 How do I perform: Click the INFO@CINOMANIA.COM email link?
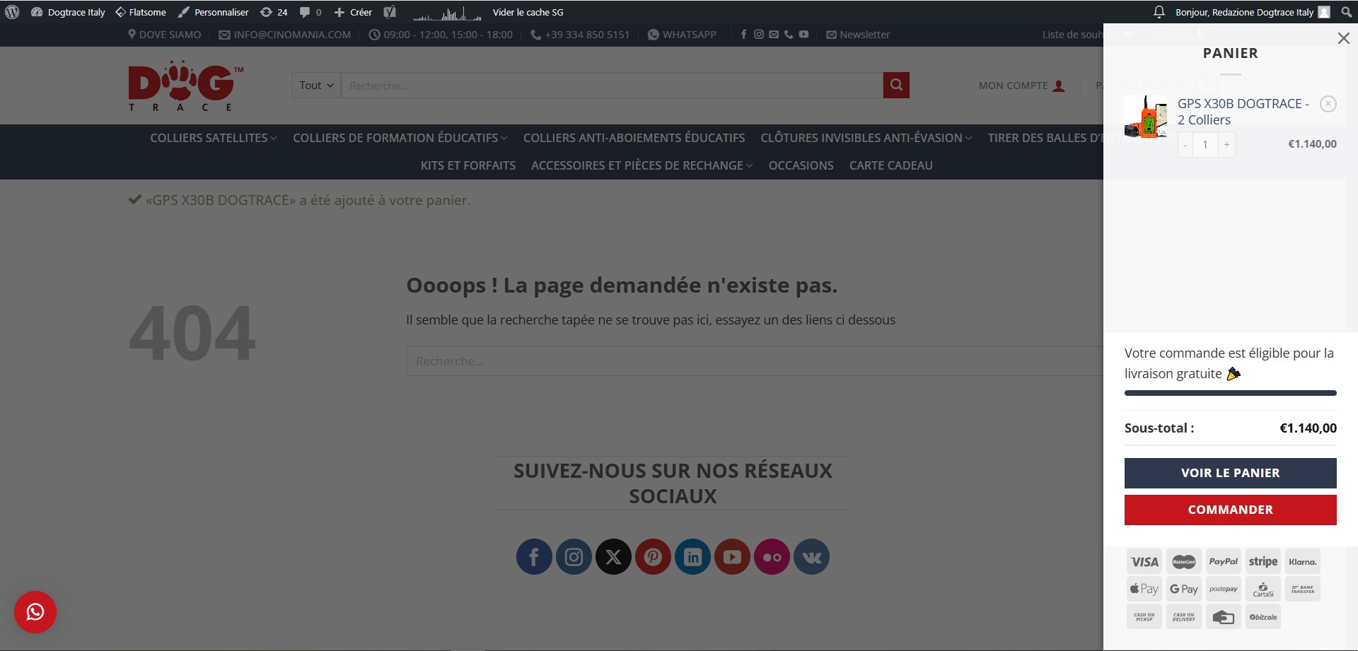[284, 35]
